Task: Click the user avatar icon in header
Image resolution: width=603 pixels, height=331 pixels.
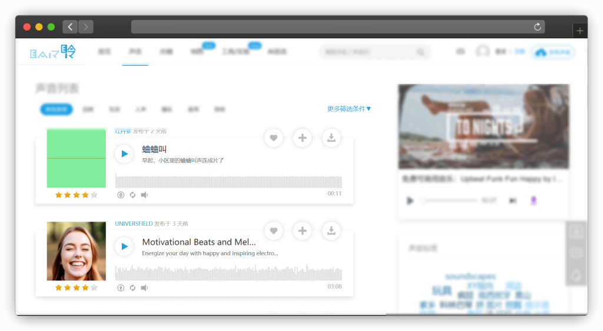Action: click(x=483, y=52)
